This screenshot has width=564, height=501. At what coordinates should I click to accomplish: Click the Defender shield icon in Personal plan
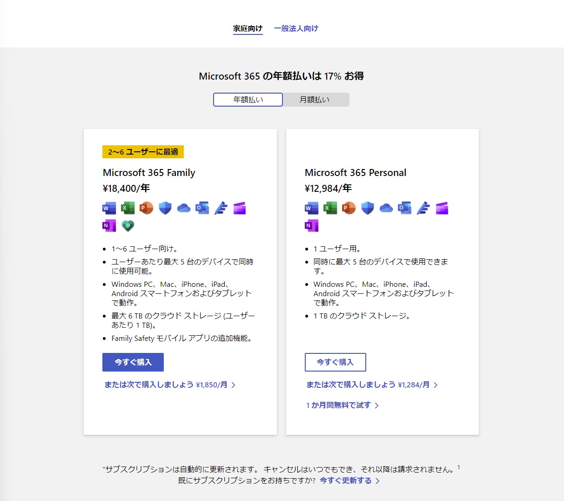pyautogui.click(x=368, y=208)
